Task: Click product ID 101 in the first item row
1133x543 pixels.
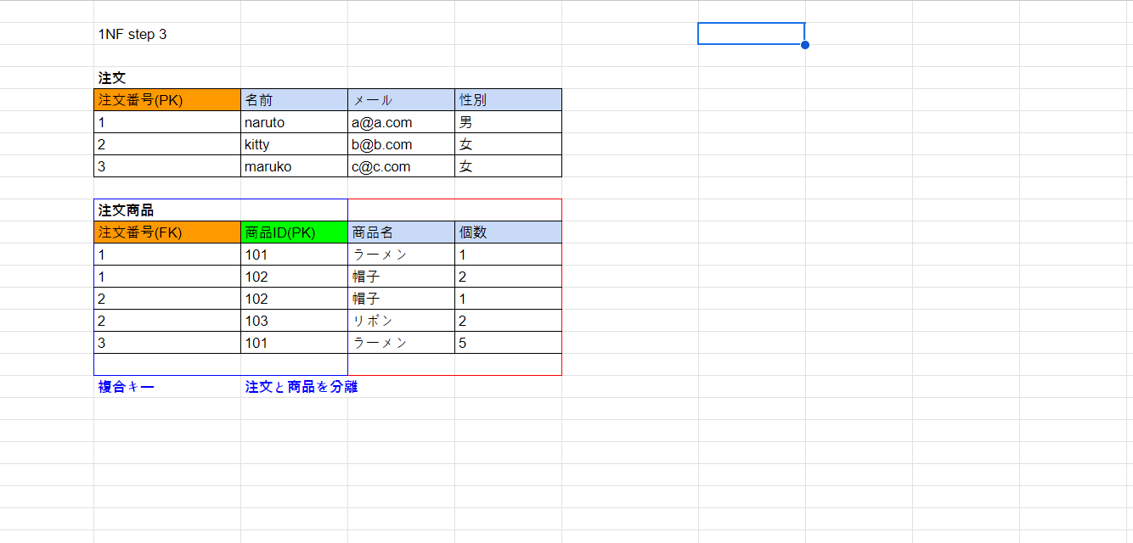Action: point(294,255)
